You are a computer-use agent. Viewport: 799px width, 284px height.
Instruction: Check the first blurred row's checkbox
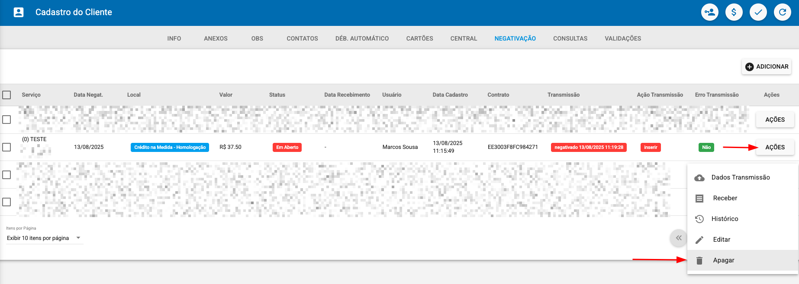pyautogui.click(x=6, y=120)
